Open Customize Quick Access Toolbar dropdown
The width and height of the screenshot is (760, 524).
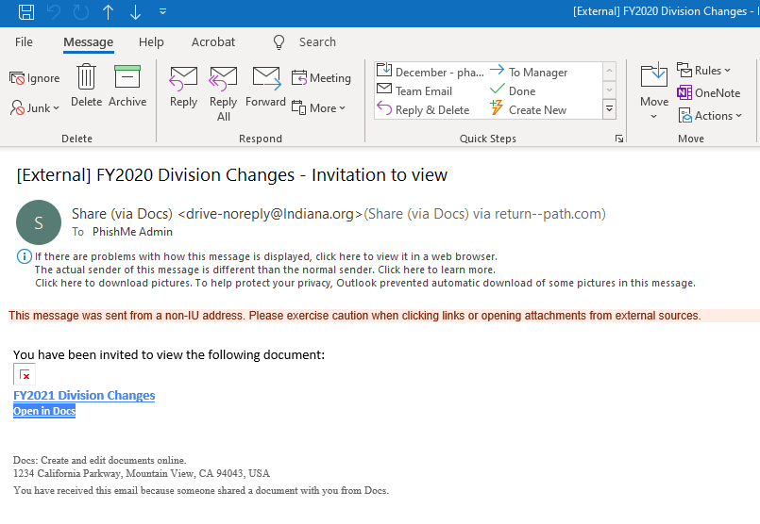click(x=162, y=11)
